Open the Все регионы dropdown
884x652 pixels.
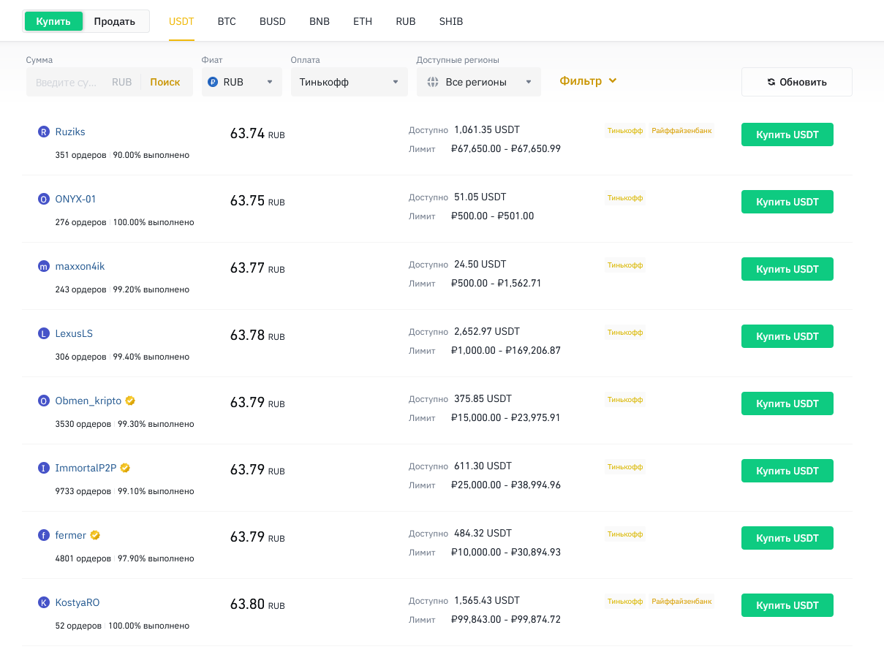(479, 82)
